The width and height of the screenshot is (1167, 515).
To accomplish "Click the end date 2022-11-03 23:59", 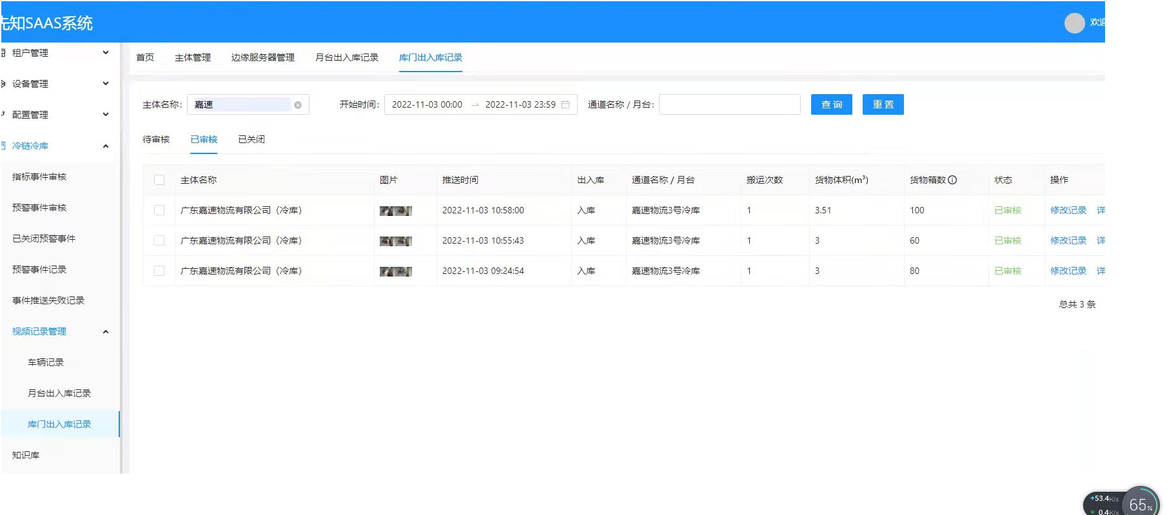I will (520, 104).
